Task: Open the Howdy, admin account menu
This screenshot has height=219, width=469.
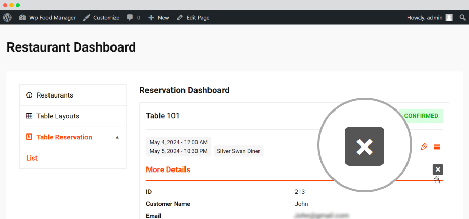Action: (x=430, y=18)
